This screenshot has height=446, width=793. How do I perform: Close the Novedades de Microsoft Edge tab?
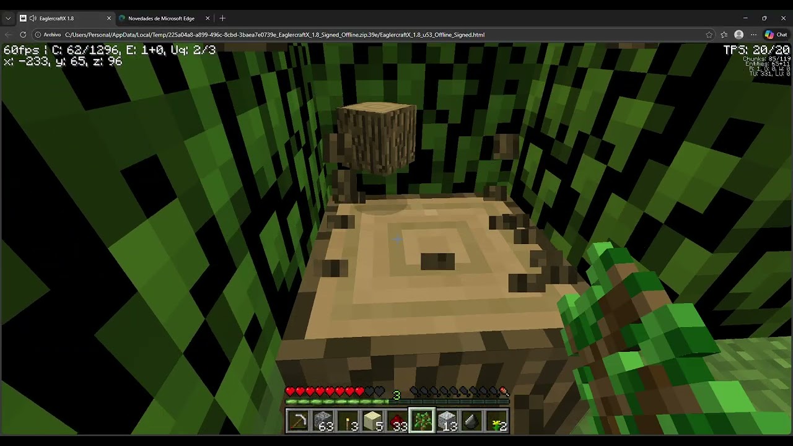click(208, 19)
